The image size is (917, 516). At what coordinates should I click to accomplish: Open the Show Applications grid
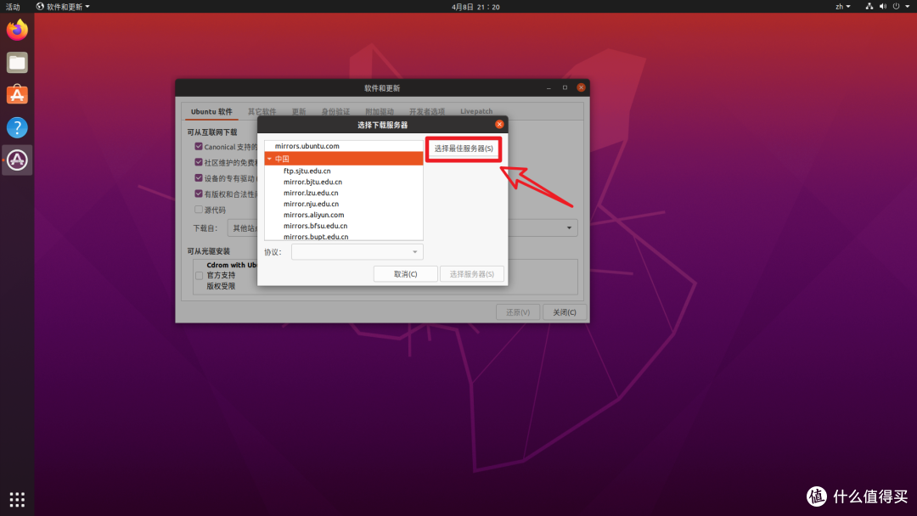pyautogui.click(x=16, y=499)
